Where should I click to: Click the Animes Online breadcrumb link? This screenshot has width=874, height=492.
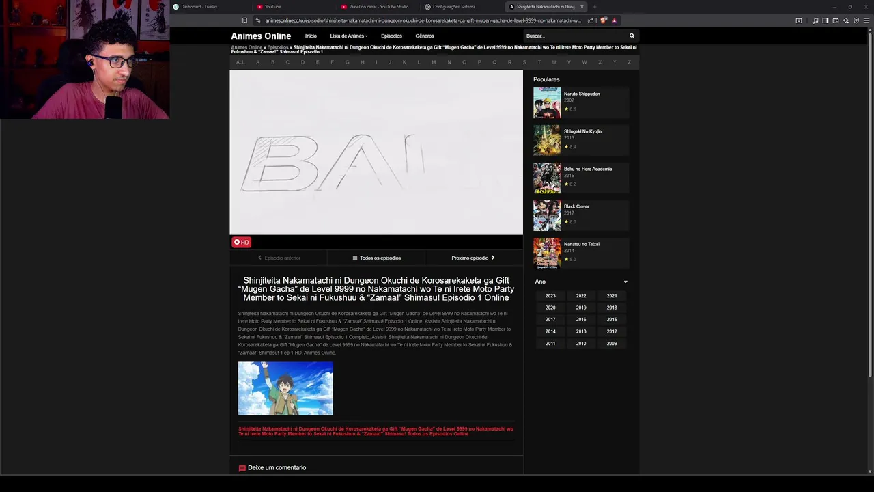246,48
